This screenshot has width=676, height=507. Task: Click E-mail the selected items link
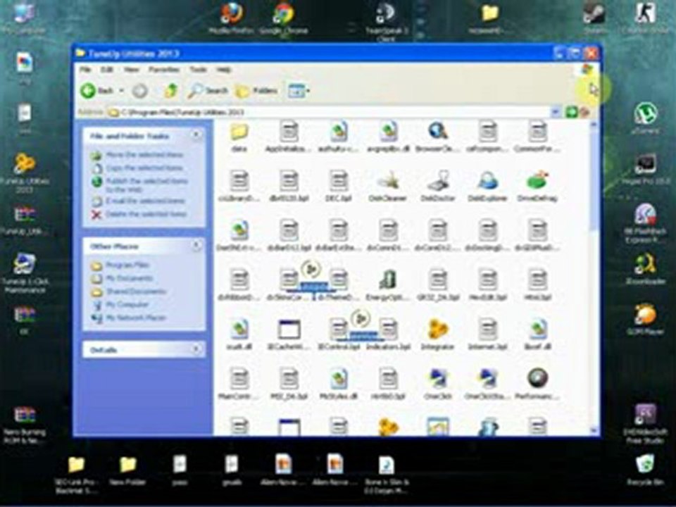click(x=145, y=201)
